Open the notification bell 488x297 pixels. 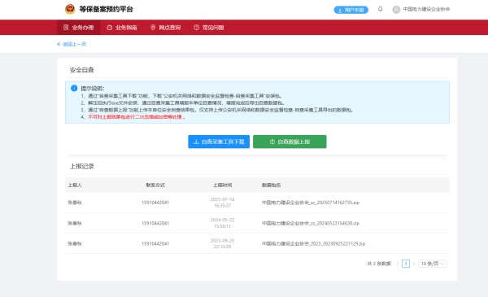click(x=380, y=9)
